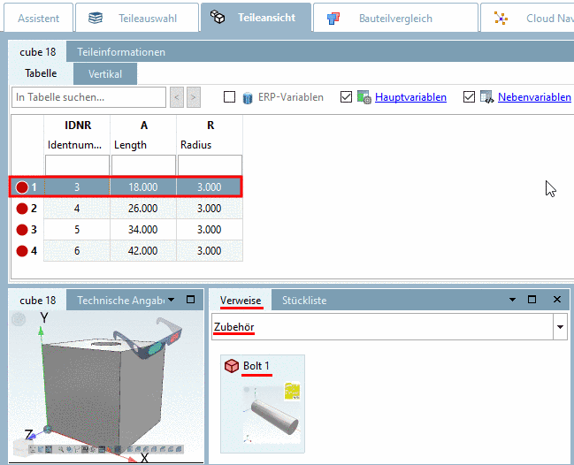Click the ERP-Variablen database cylinder icon
The width and height of the screenshot is (574, 465).
coord(248,97)
